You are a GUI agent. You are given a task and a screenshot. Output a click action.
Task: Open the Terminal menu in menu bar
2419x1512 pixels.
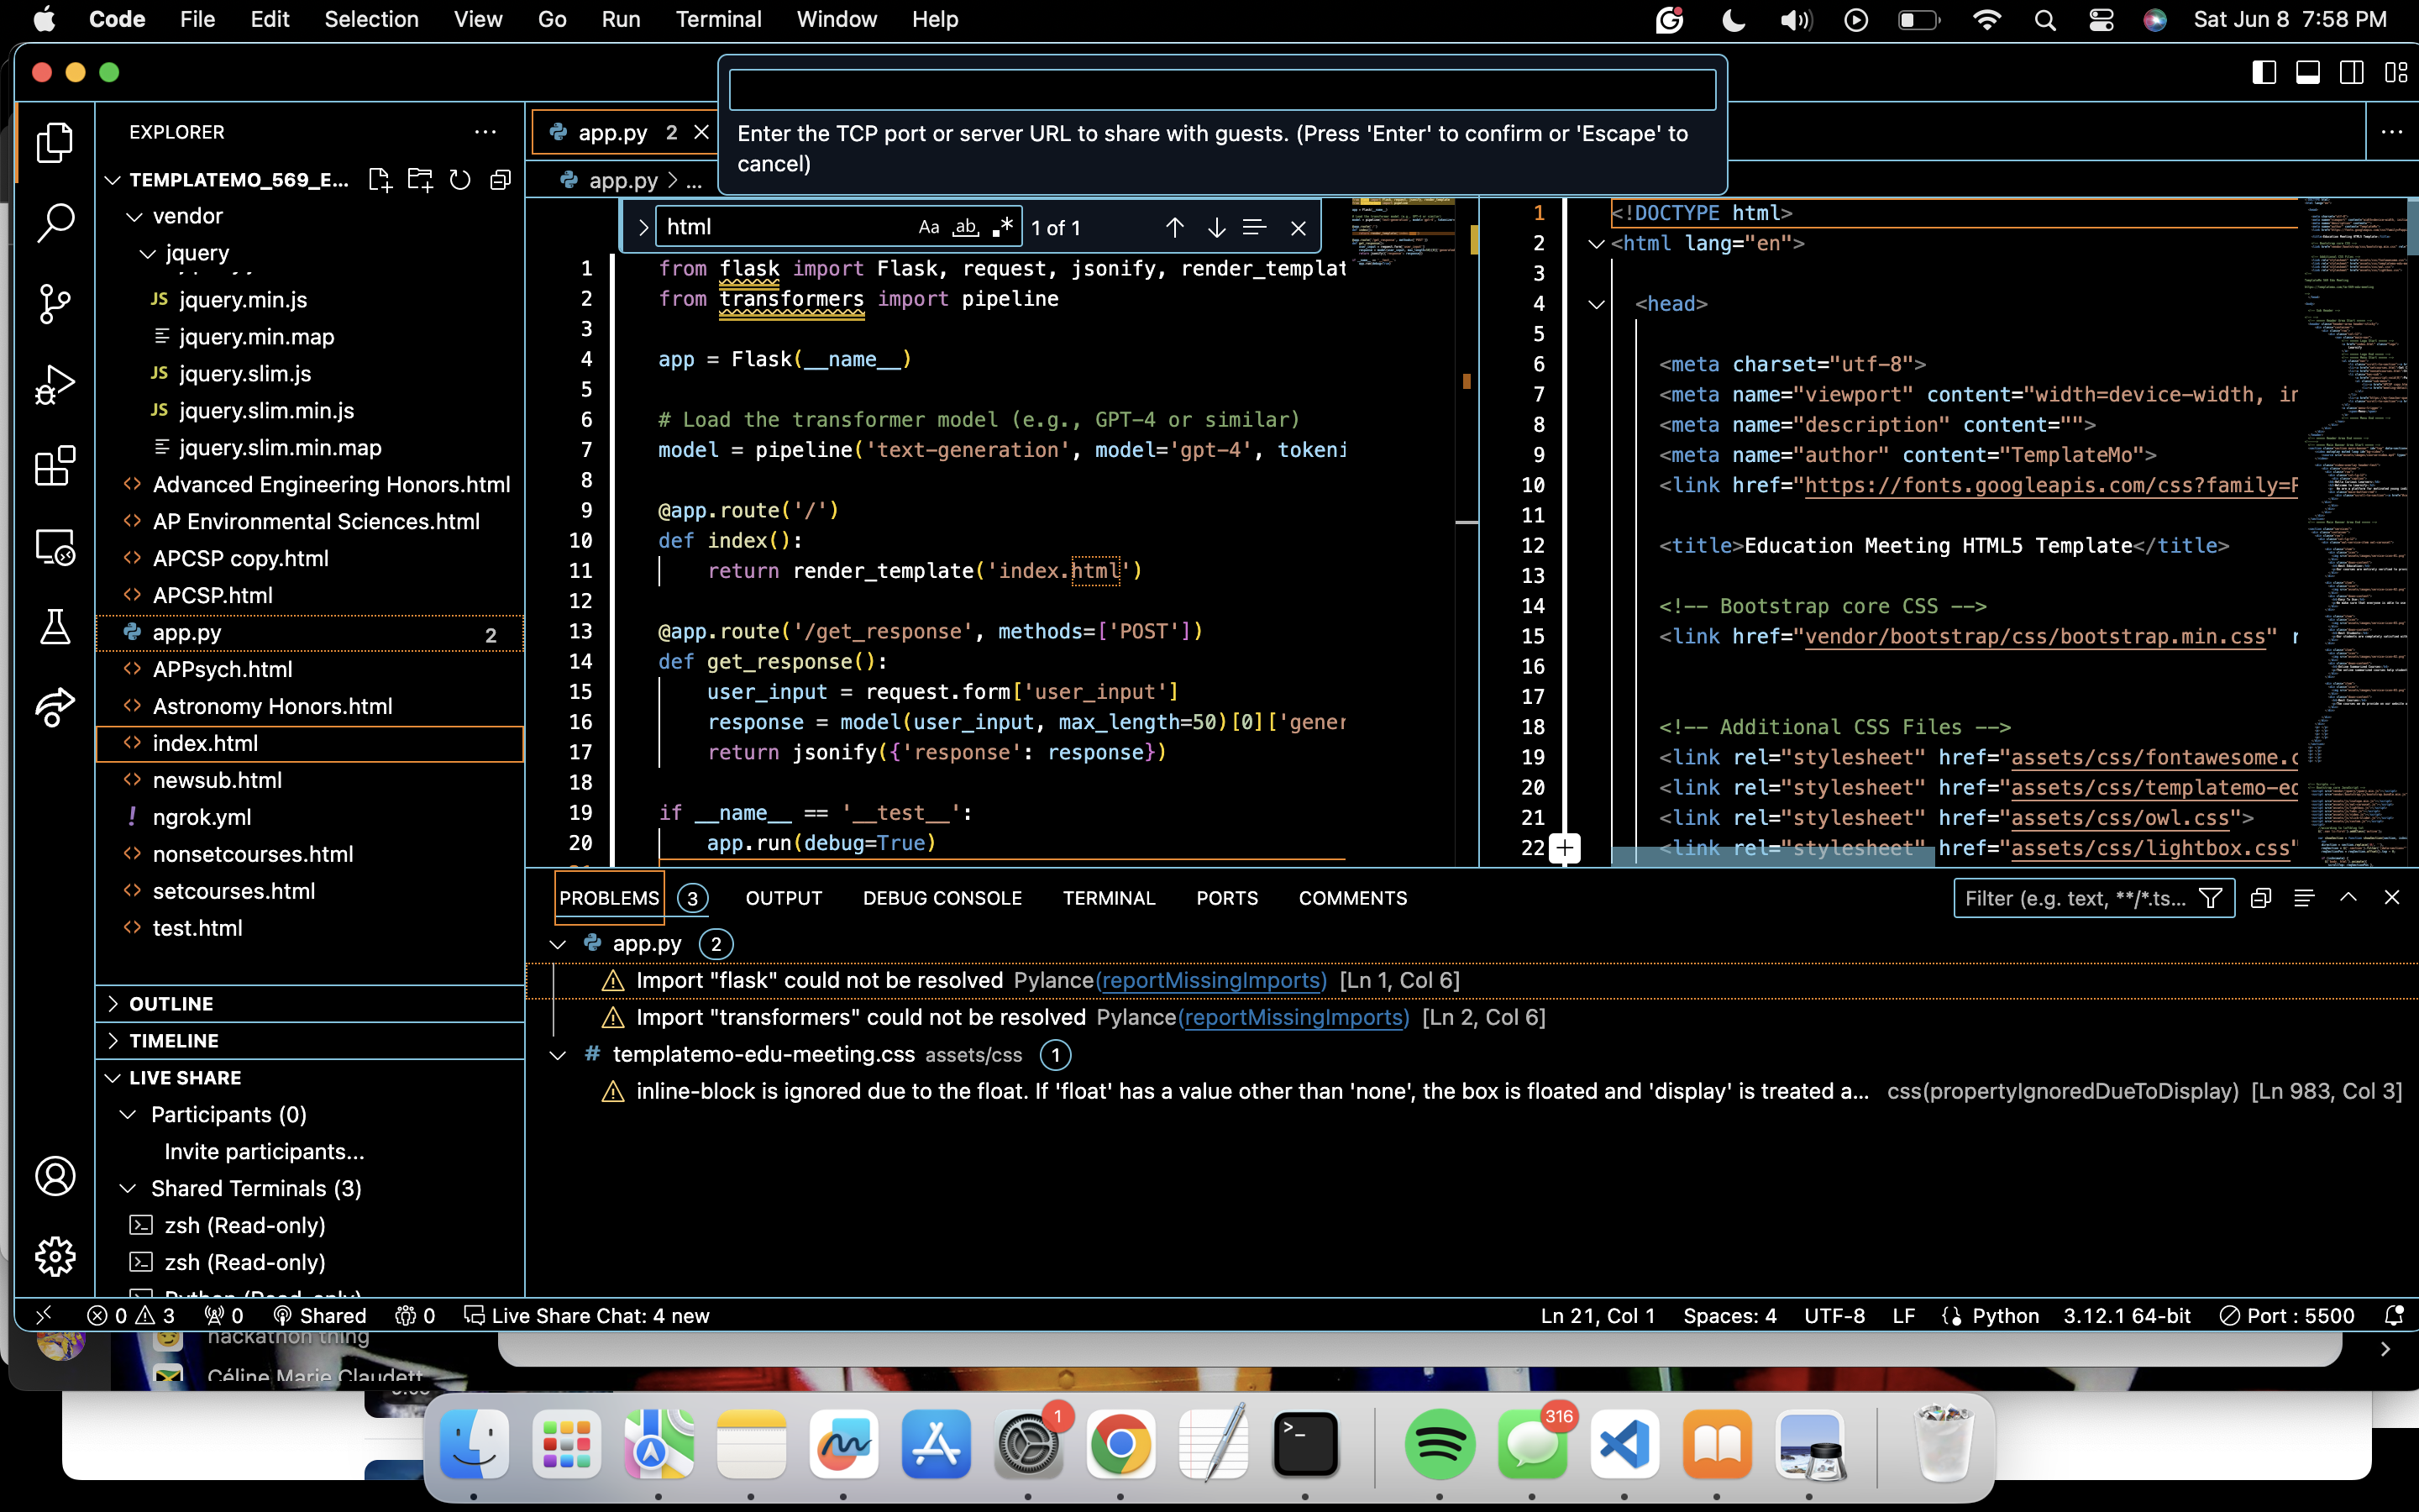pos(717,19)
